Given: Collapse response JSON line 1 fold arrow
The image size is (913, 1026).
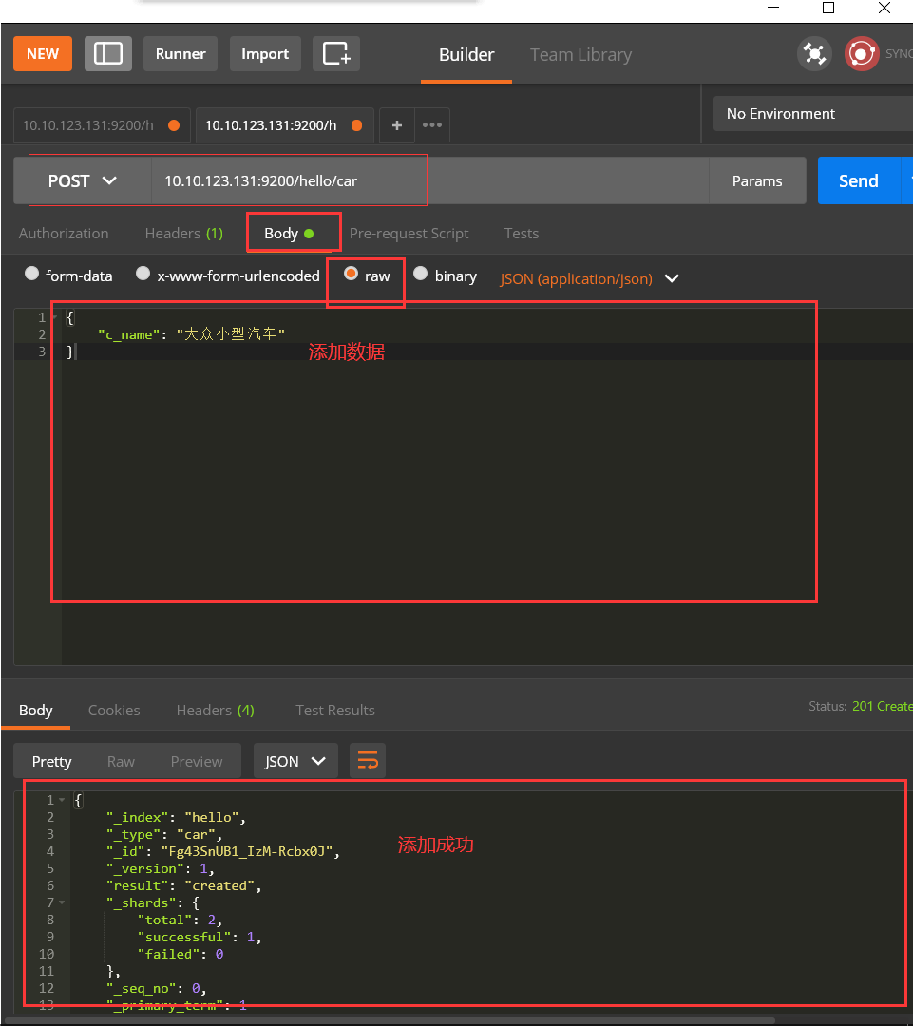Looking at the screenshot, I should coord(62,800).
